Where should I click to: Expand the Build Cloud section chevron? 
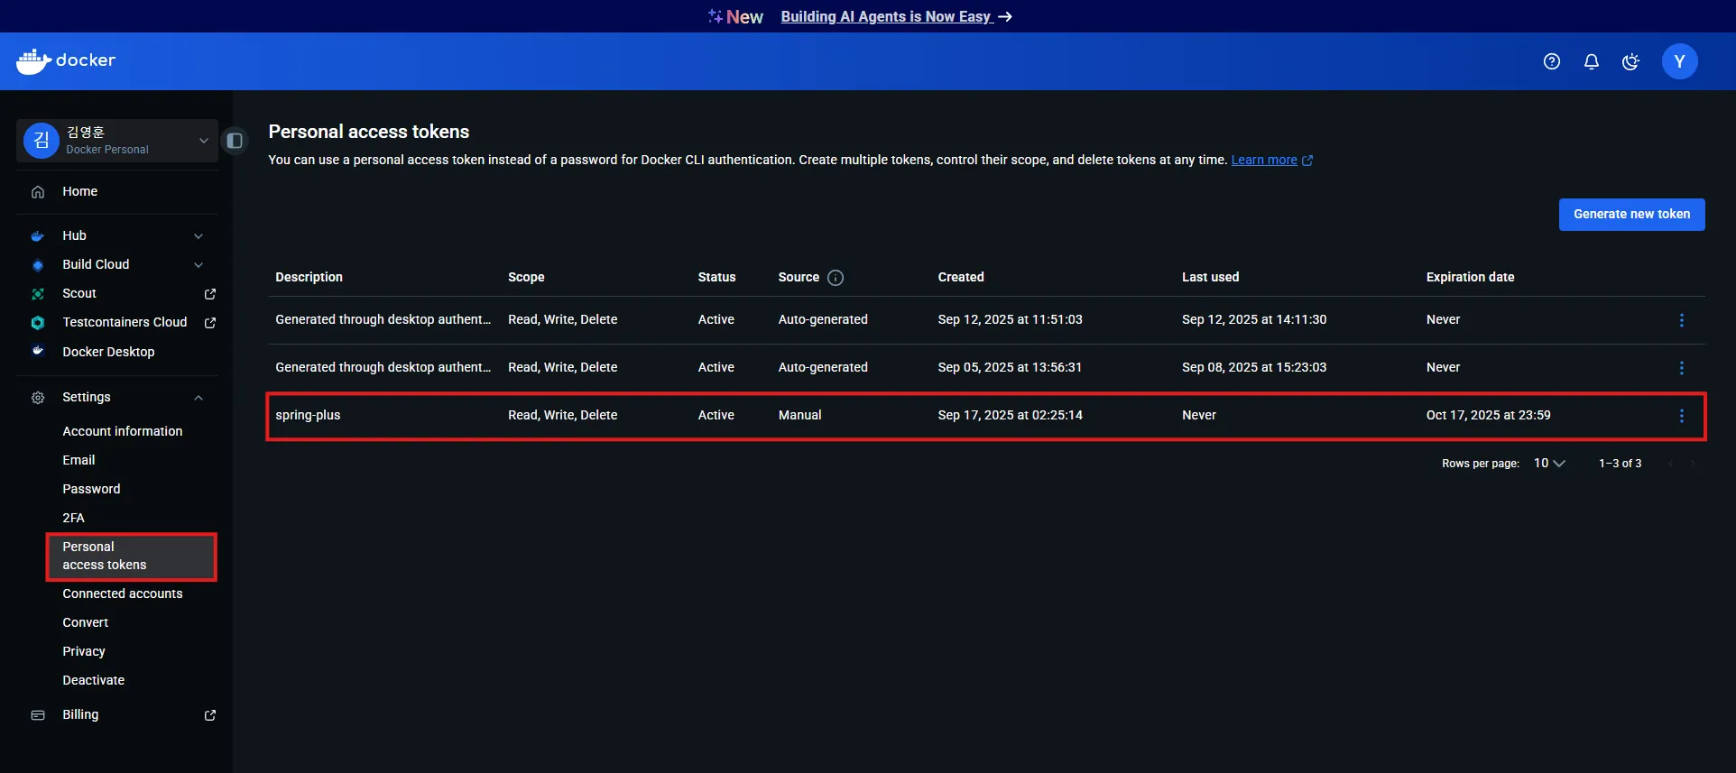[199, 265]
